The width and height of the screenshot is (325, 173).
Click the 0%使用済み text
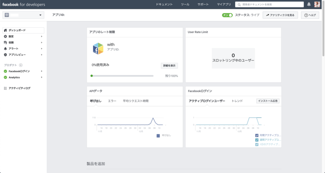[x=100, y=65]
